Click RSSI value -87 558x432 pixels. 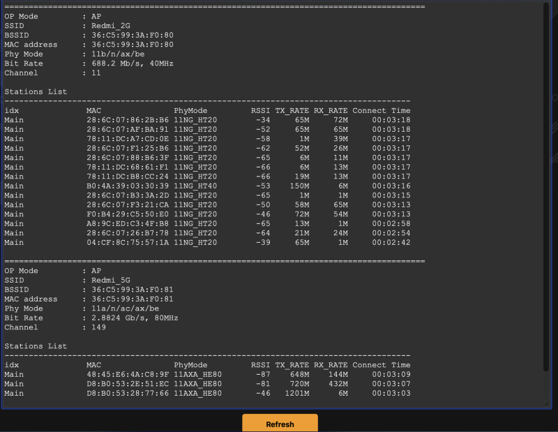pyautogui.click(x=263, y=375)
